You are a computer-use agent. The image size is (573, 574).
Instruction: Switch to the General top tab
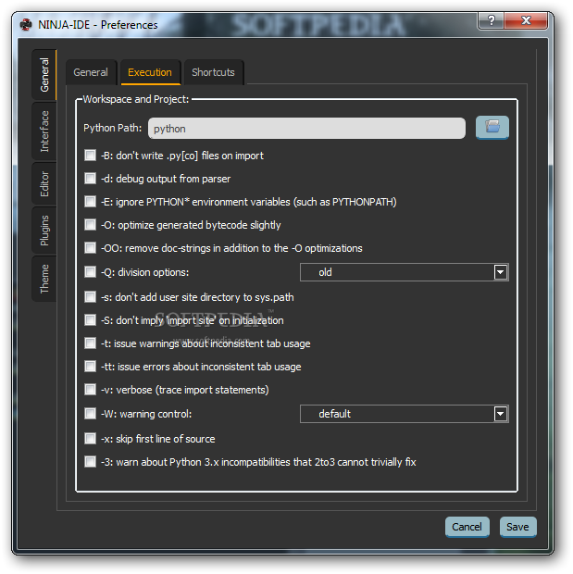click(91, 72)
